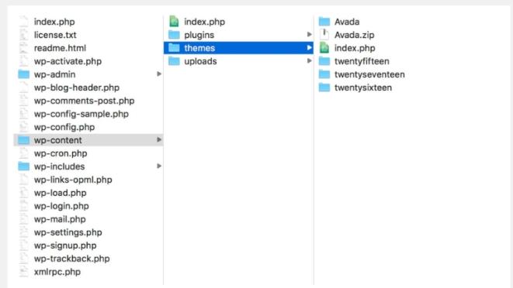Click green index.php icon in themes column

point(324,48)
